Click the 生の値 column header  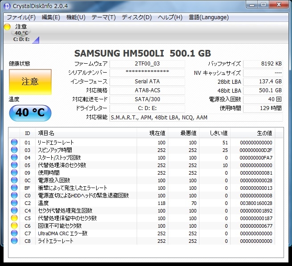(253, 133)
